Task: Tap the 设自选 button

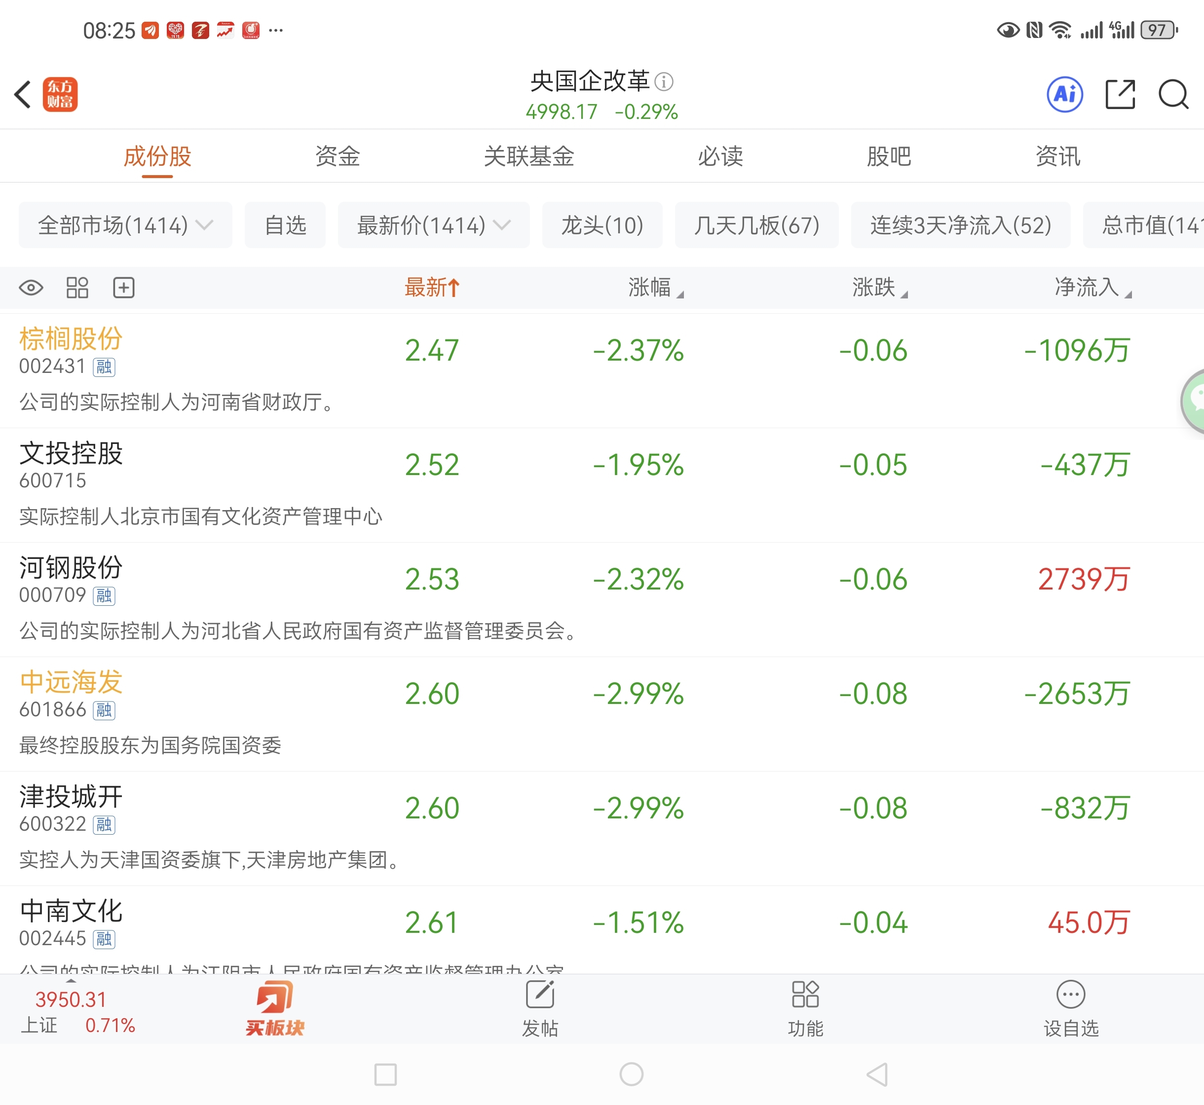Action: click(1071, 1008)
